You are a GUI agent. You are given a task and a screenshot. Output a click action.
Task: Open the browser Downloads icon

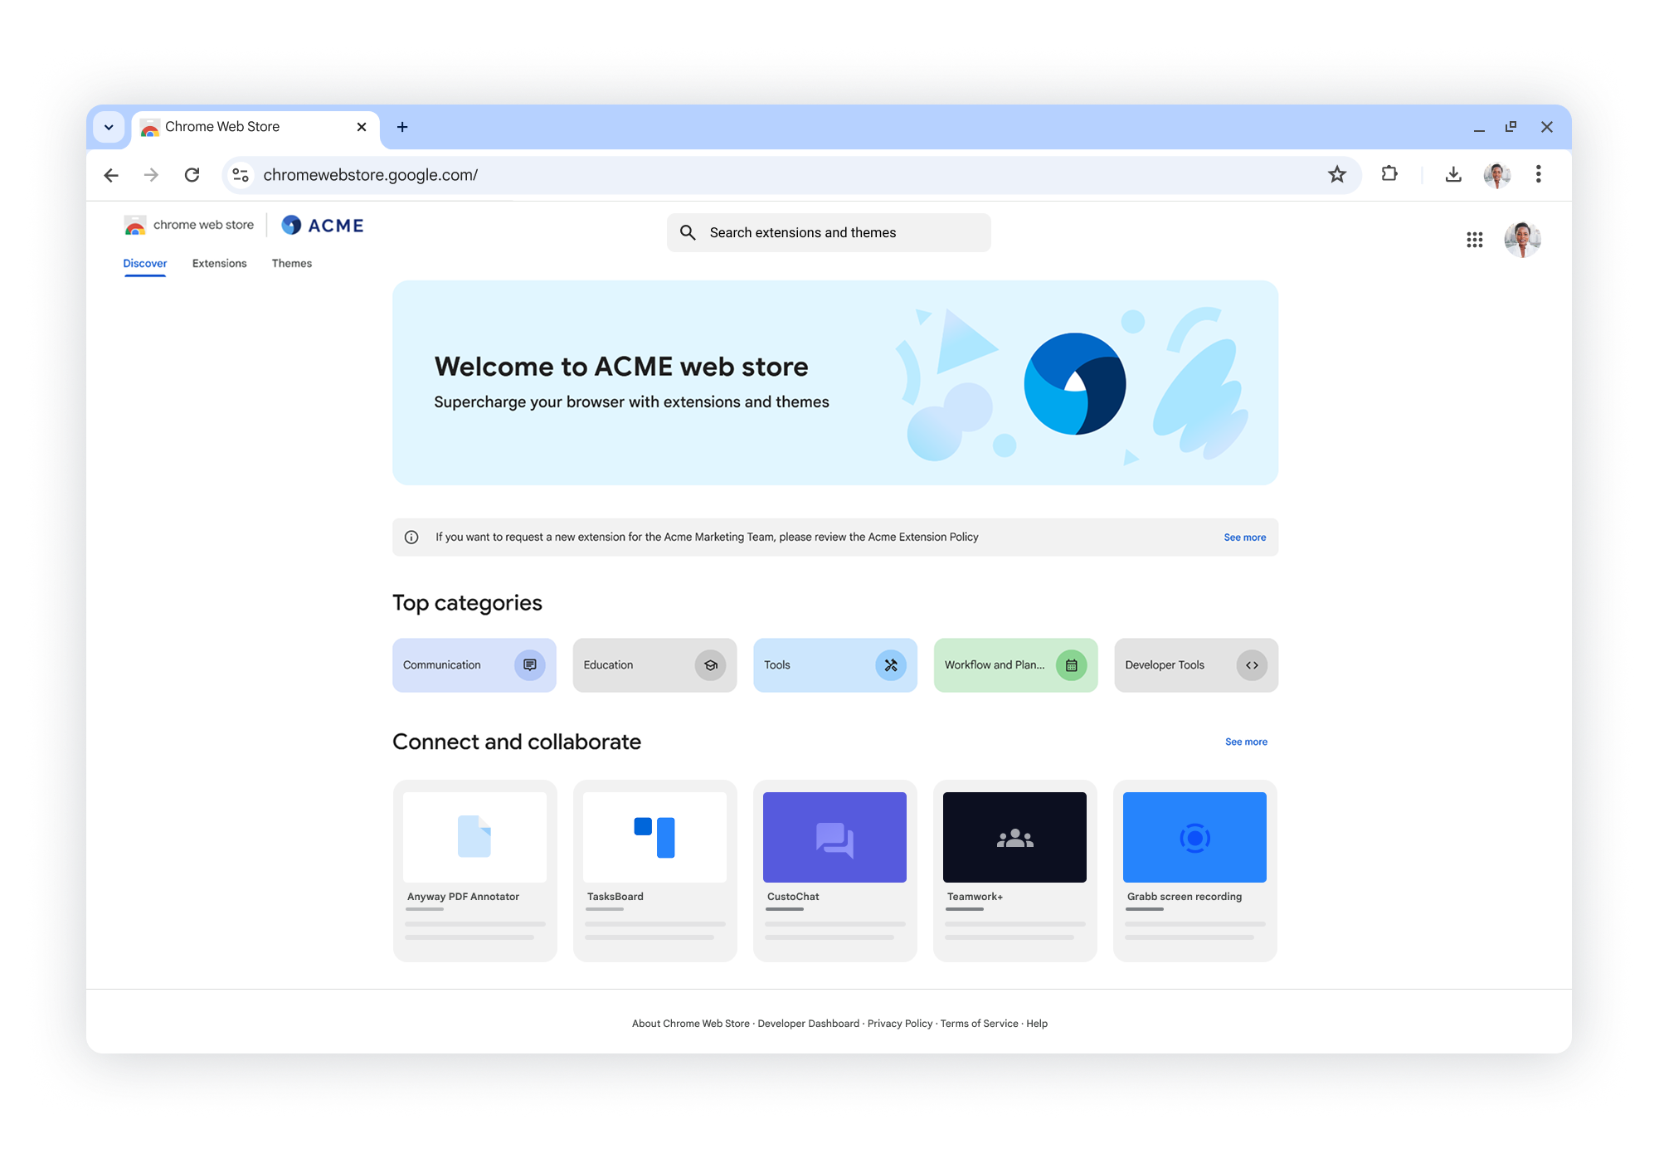coord(1453,174)
